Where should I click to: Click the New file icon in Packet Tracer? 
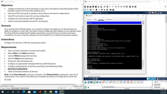[x=85, y=7]
